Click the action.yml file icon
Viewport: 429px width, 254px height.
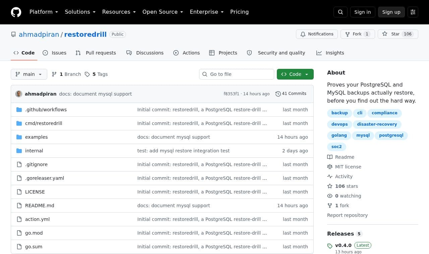point(19,219)
